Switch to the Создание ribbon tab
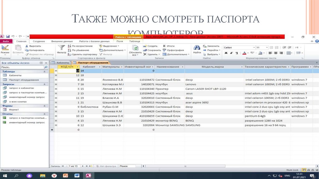Viewport: 319px width, 179px height. 39,41
